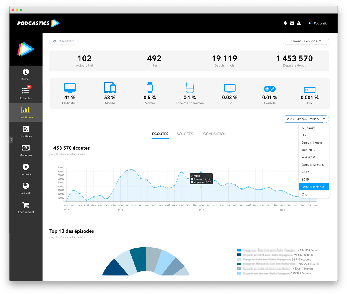Click the warning alert triangle icon

(x=299, y=23)
